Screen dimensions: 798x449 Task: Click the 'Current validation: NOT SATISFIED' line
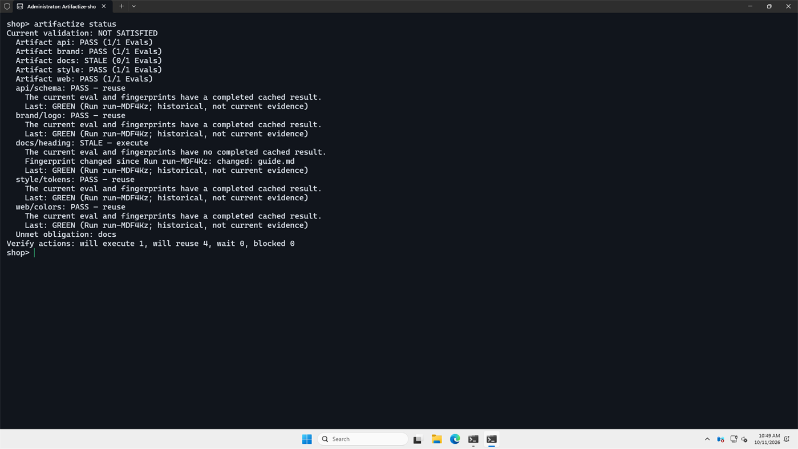tap(82, 33)
